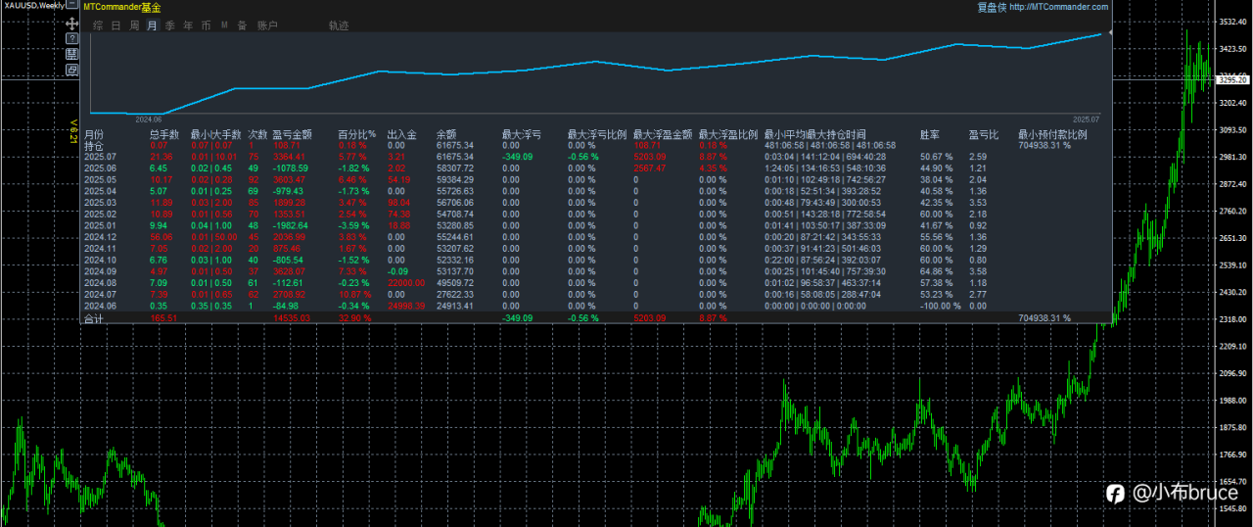Switch to the 季 quarterly tab

(x=170, y=25)
